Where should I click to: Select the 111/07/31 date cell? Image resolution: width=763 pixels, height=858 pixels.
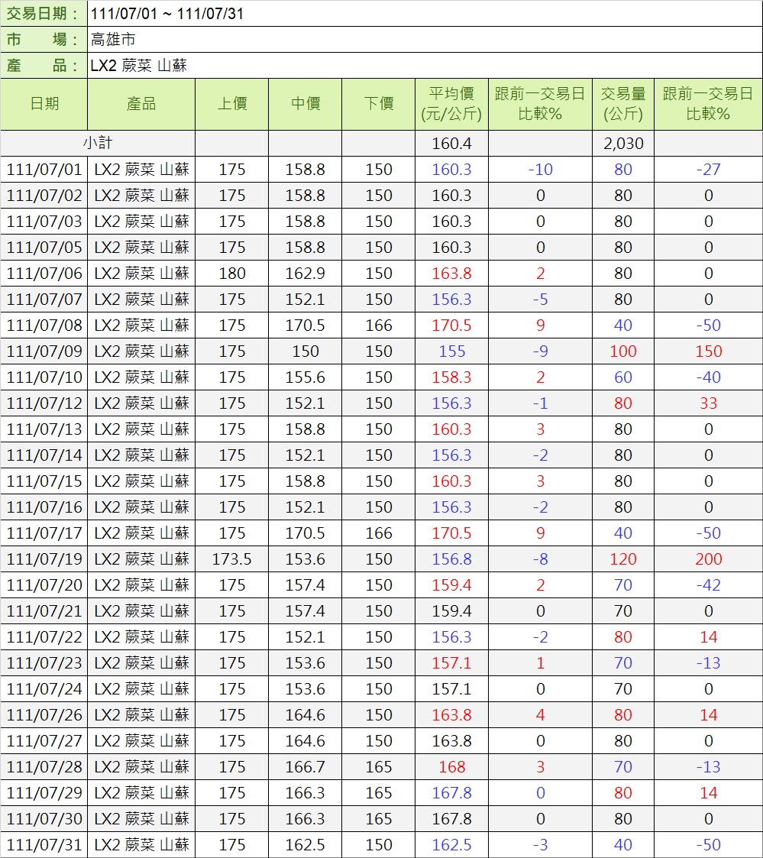point(44,845)
